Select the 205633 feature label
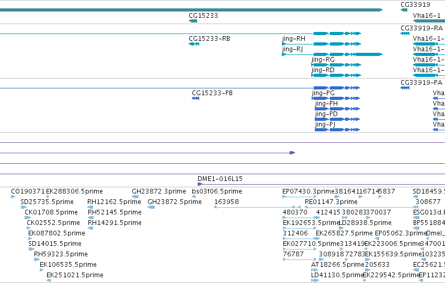The image size is (445, 283). pos(377,265)
